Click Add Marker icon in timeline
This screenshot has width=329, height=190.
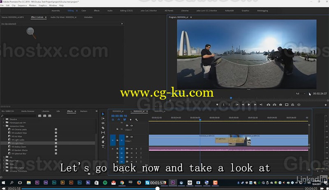[130, 120]
